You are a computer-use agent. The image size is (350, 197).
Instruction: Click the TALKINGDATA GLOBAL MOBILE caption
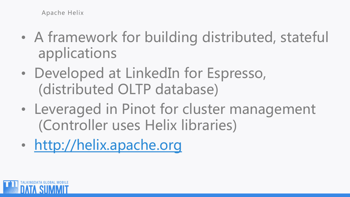pos(44,182)
